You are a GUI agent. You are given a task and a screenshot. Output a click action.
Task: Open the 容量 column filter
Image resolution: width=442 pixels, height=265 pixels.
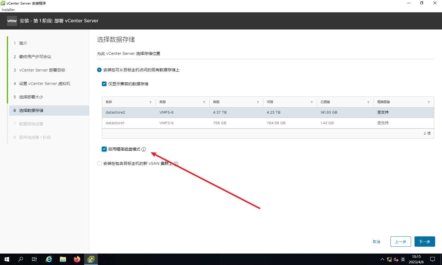point(258,102)
